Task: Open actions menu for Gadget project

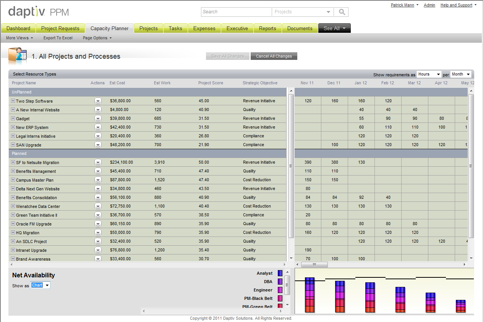Action: point(98,119)
